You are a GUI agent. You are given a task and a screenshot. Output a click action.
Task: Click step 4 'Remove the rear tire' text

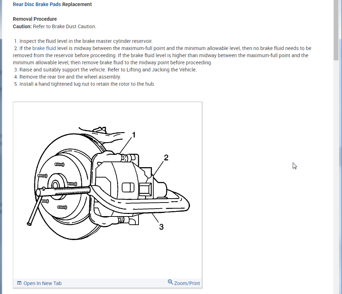67,77
